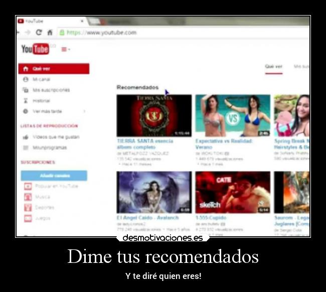Click the Expectativa vs Realidad uploader name
This screenshot has width=326, height=292.
[x=212, y=154]
